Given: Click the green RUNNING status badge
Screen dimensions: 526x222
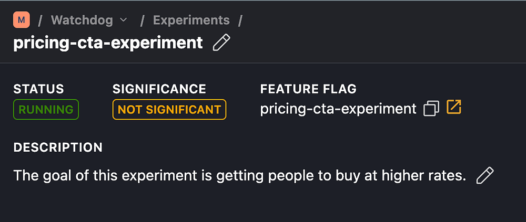Looking at the screenshot, I should pos(46,110).
